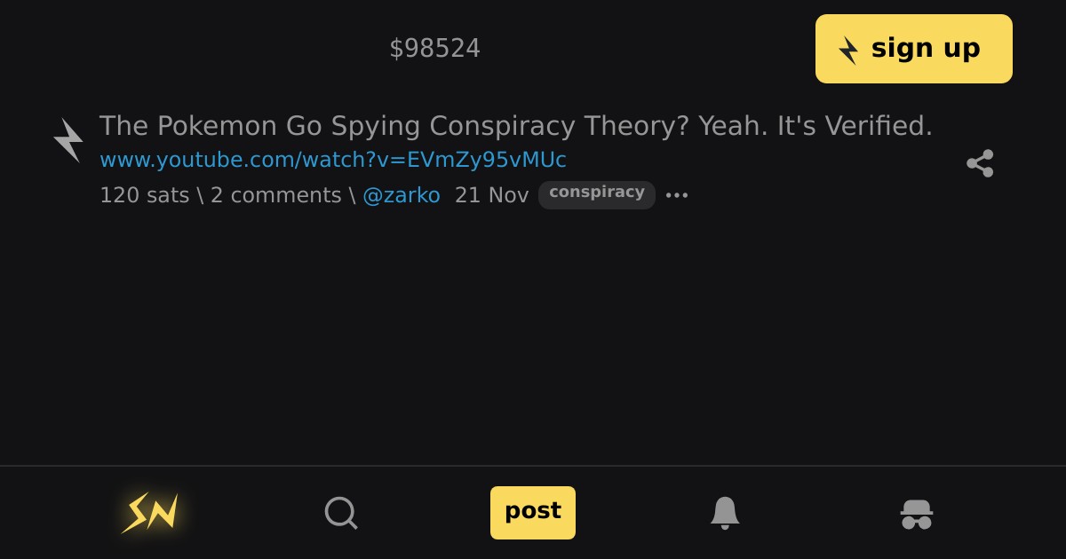Viewport: 1066px width, 559px height.
Task: Open the conspiracy territory badge
Action: point(597,194)
